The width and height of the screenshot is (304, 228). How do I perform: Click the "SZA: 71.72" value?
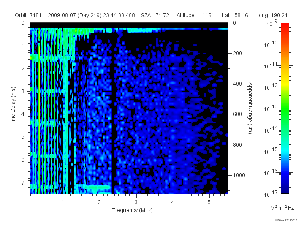pyautogui.click(x=155, y=15)
